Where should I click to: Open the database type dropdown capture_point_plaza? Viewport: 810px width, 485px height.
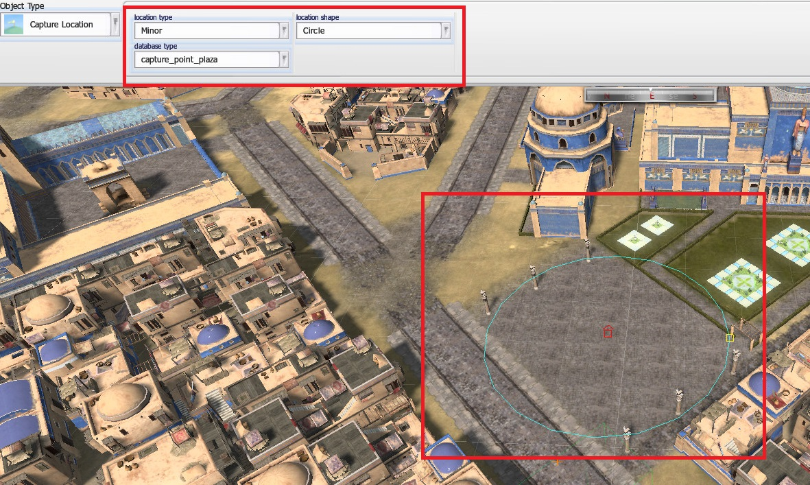tap(211, 60)
